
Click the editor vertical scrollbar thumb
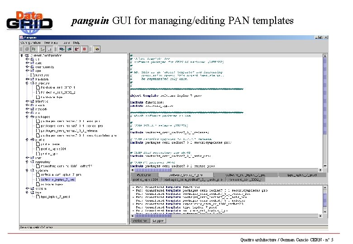coord(325,96)
